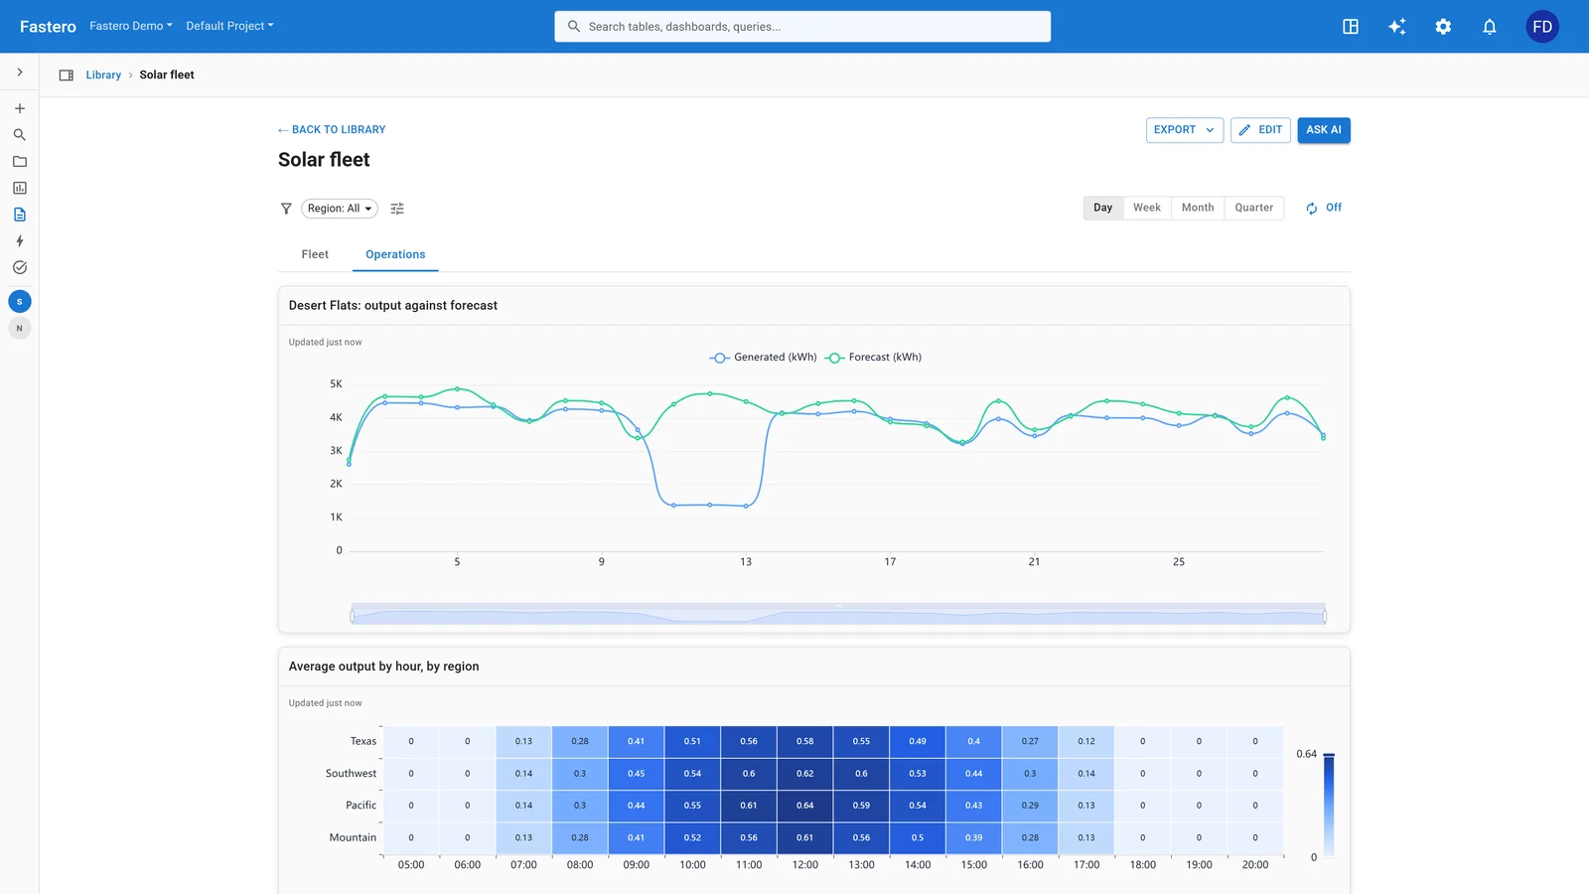Open the grid layout icon in header
The height and width of the screenshot is (894, 1589).
click(x=1351, y=27)
